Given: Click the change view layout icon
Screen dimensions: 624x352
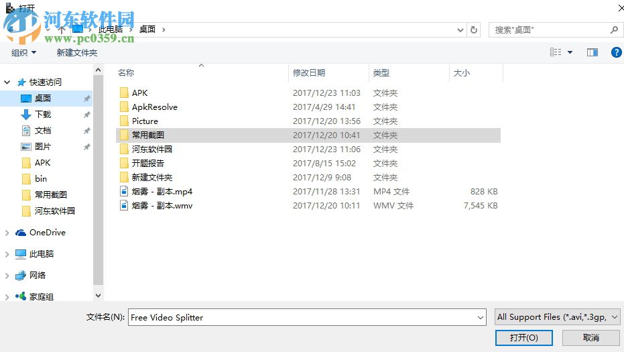Looking at the screenshot, I should 556,52.
